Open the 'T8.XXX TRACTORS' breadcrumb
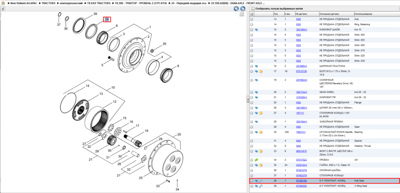This screenshot has height=193, width=400. coord(99,4)
